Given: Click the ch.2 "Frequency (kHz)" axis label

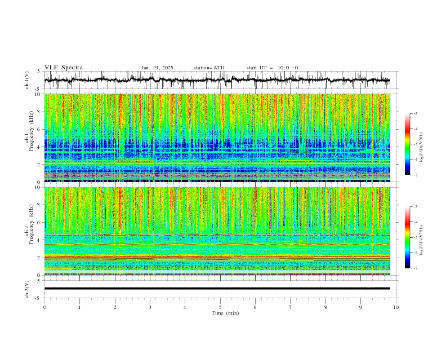Looking at the screenshot, I should coord(31,224).
